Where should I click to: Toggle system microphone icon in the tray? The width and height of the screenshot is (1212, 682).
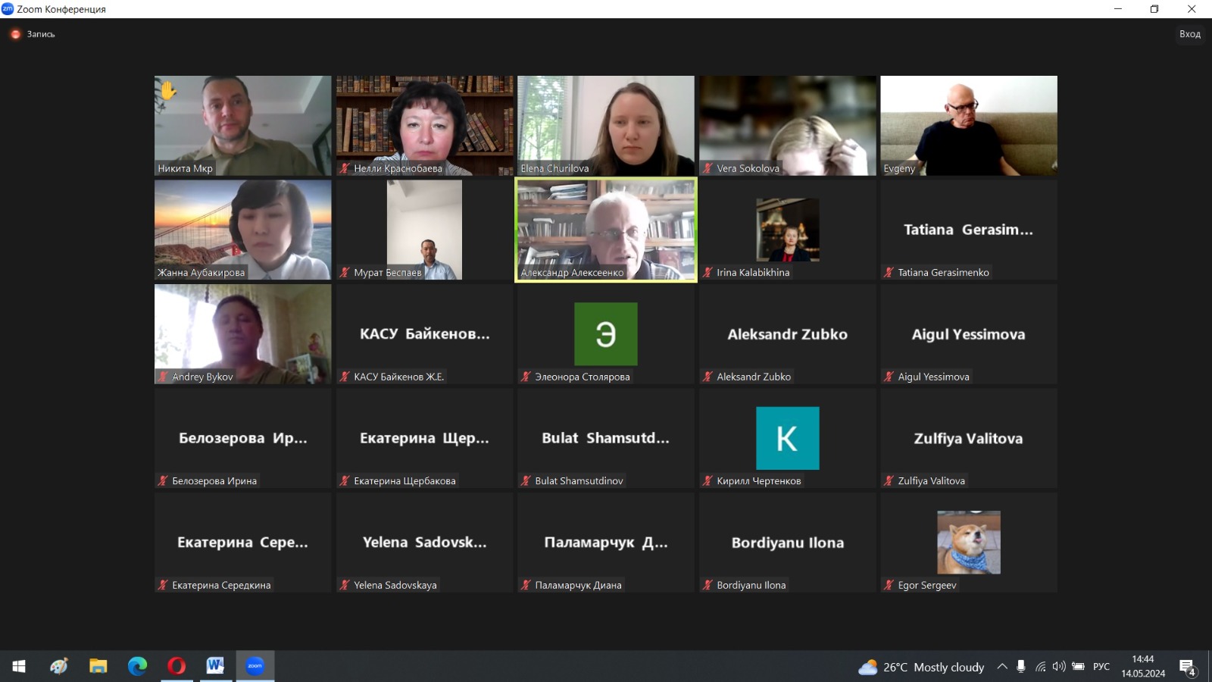point(1021,666)
